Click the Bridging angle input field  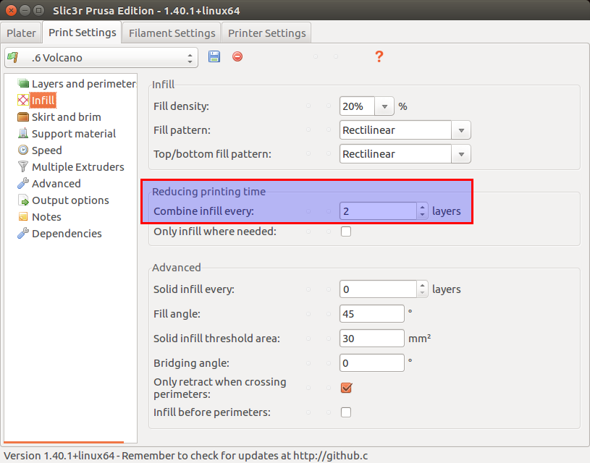click(x=372, y=363)
